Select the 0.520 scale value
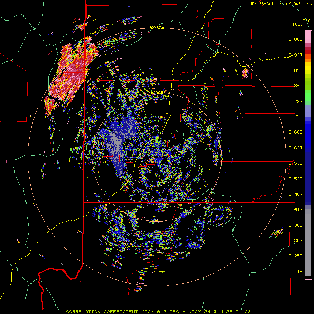This screenshot has width=314, height=314. click(296, 179)
